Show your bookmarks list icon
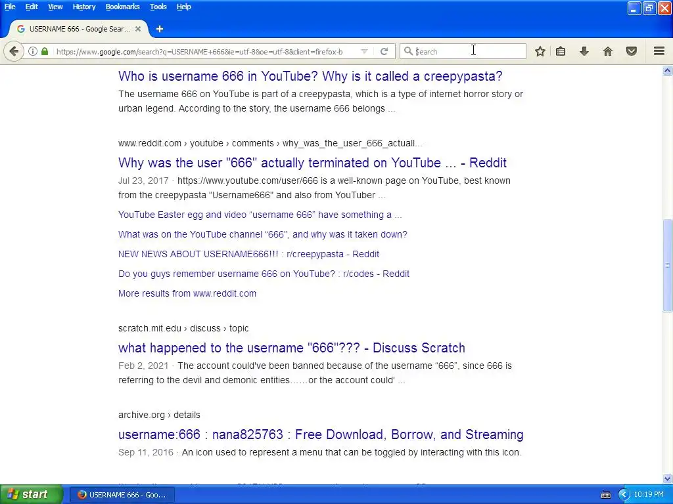Screen dimensions: 673x504 (561, 51)
